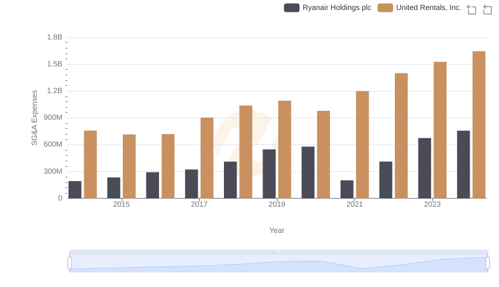This screenshot has width=499, height=287.
Task: Click the 2019 Ryanair bar
Action: tap(269, 174)
